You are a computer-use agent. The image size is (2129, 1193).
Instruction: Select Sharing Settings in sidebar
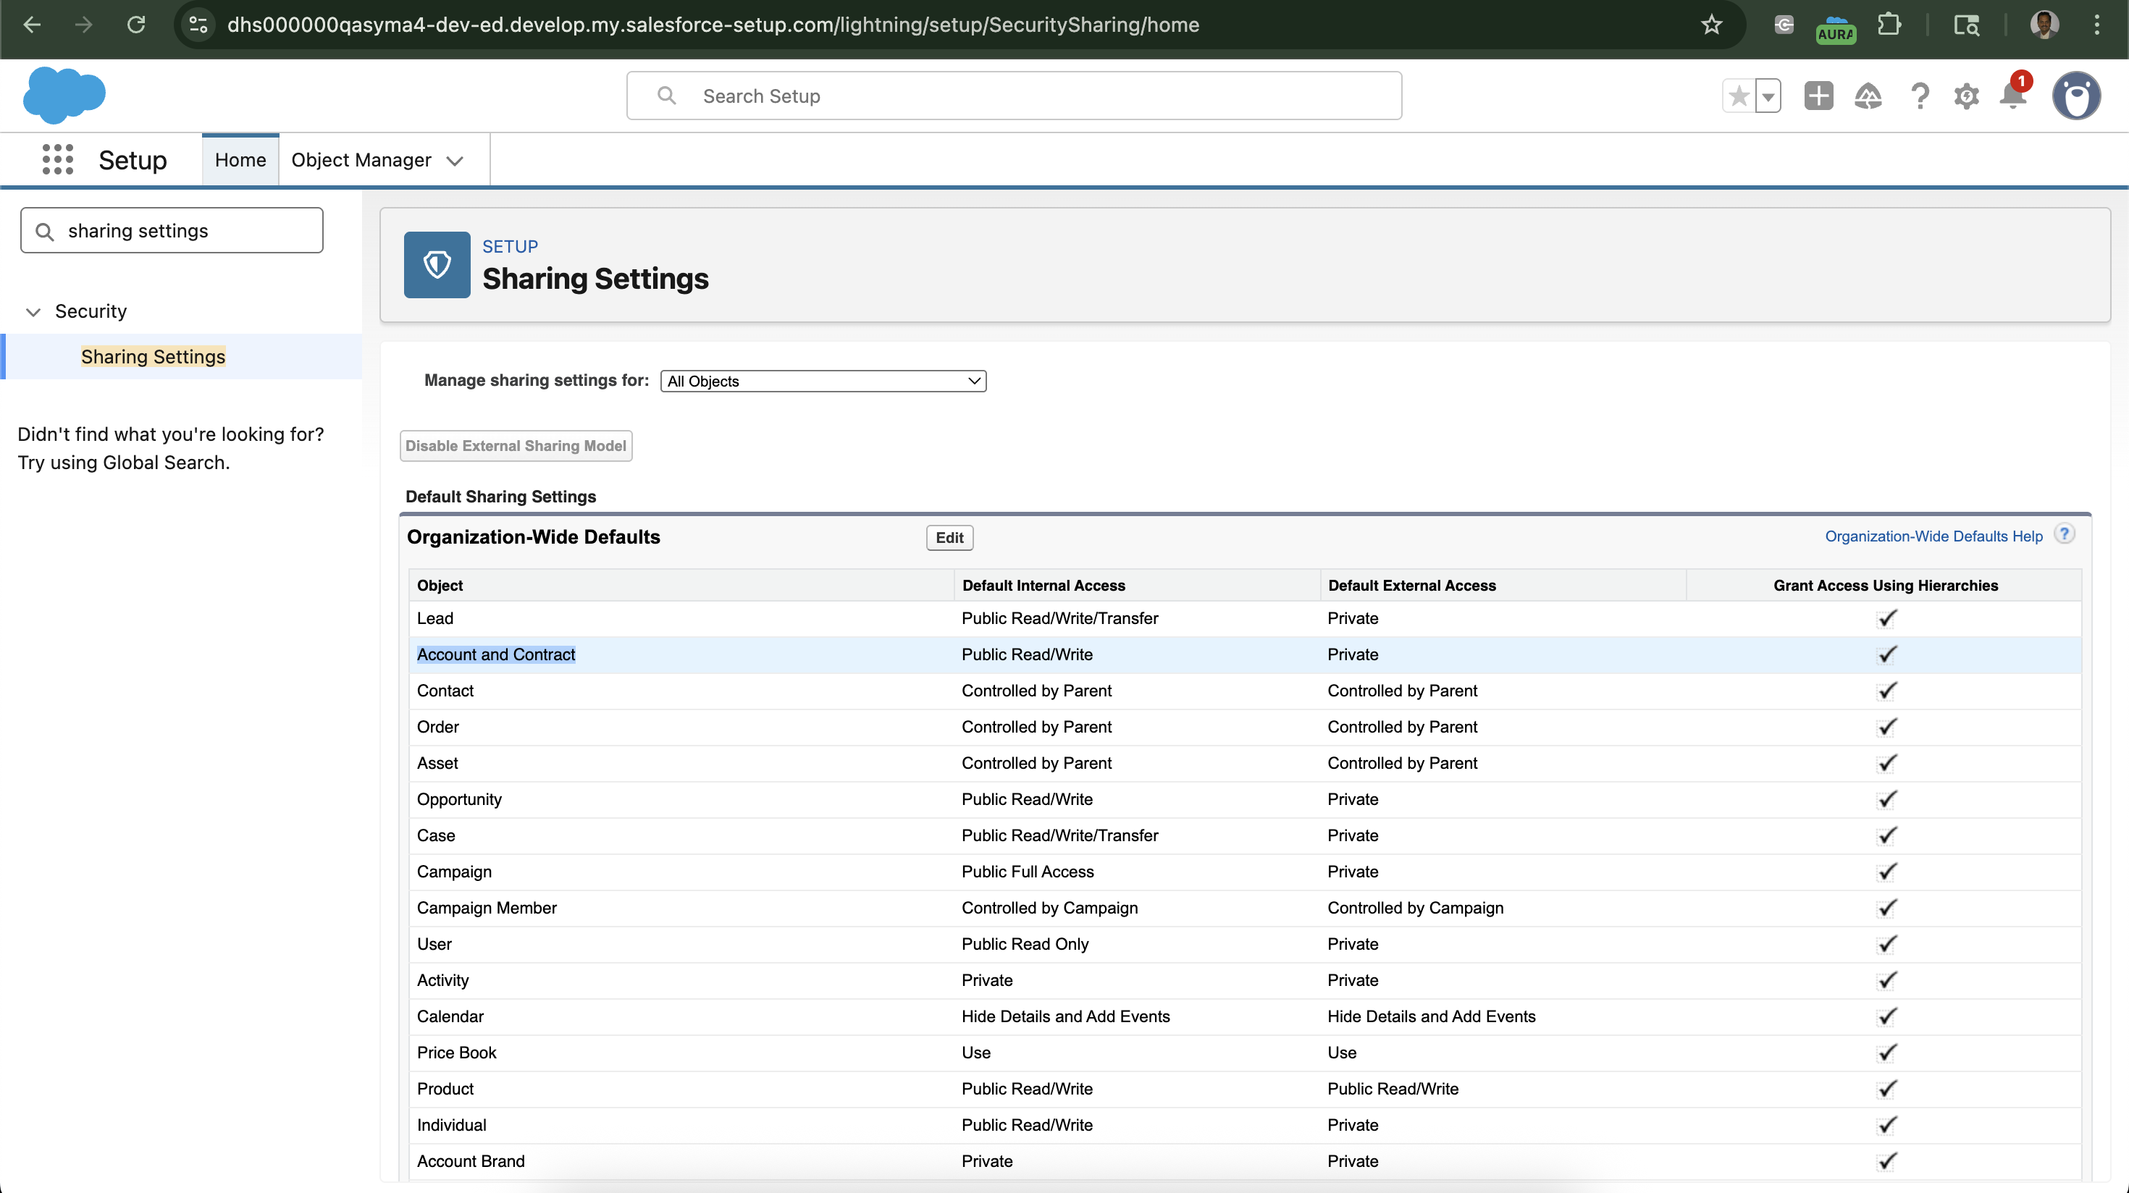click(153, 356)
